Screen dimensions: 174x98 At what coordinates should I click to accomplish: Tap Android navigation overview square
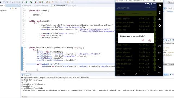point(147,73)
